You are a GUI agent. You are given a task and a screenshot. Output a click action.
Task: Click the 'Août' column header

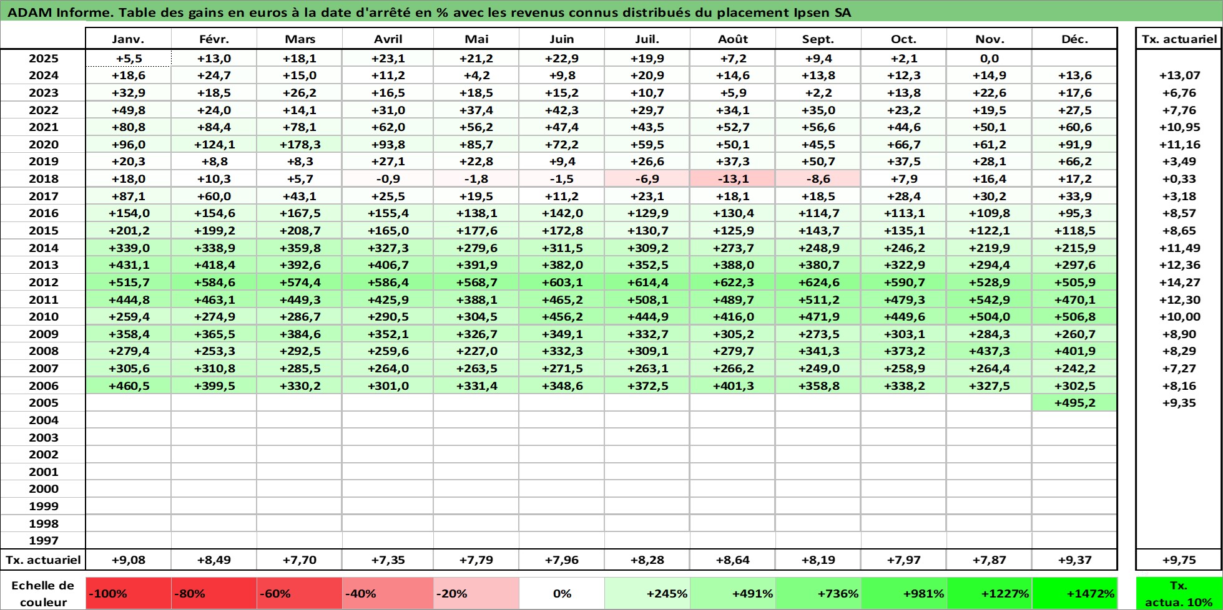tap(733, 39)
